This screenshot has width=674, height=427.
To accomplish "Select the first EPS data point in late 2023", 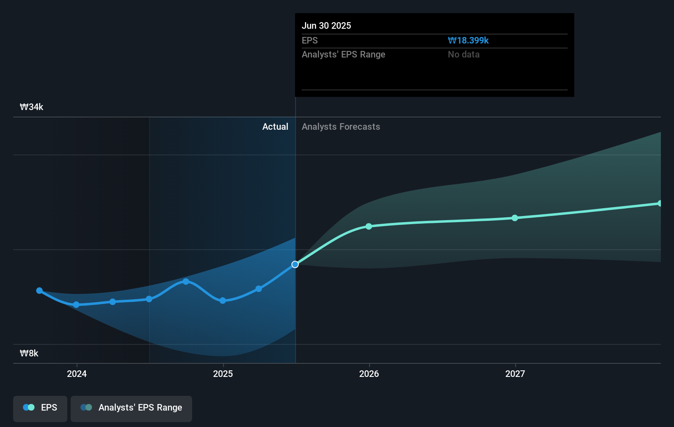I will click(39, 291).
